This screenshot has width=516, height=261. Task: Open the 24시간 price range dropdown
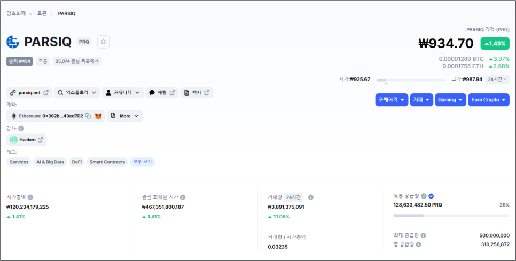coord(497,79)
